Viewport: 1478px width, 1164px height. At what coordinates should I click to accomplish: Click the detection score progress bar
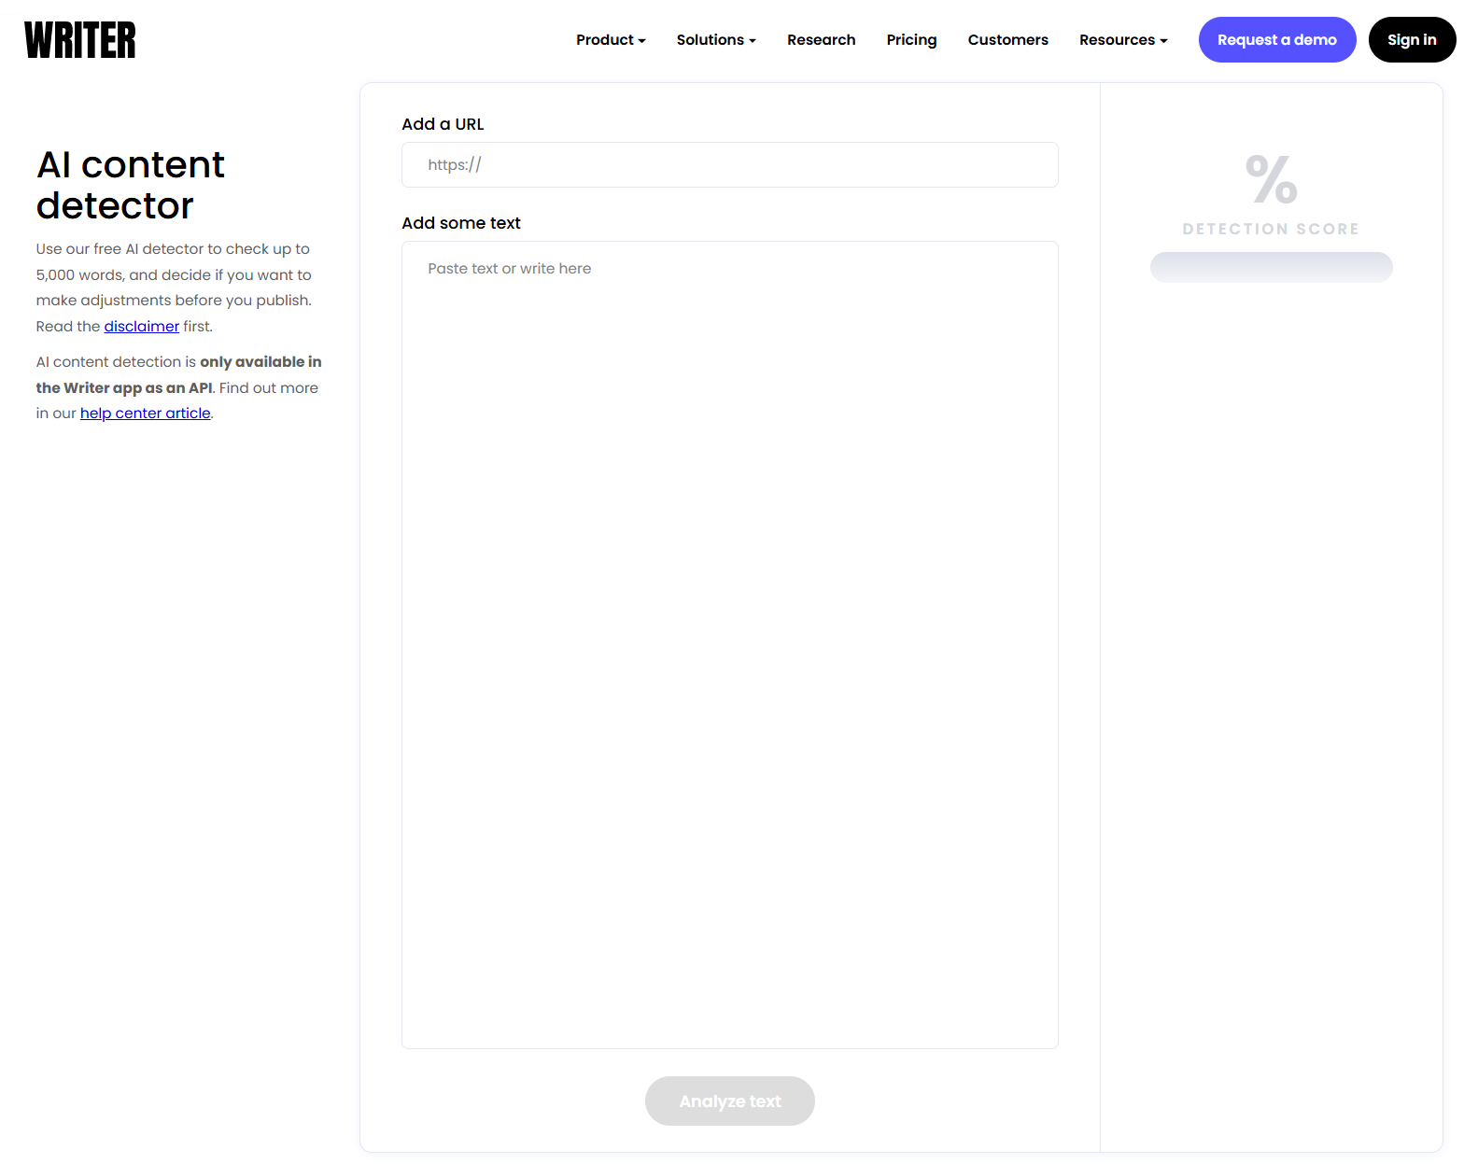click(1271, 267)
